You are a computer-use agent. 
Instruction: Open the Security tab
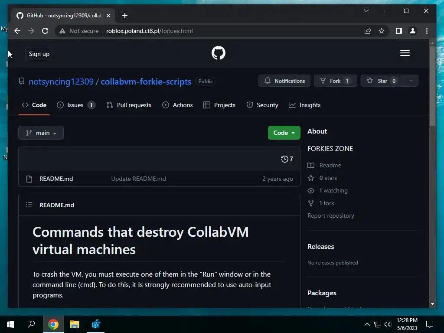[x=262, y=105]
